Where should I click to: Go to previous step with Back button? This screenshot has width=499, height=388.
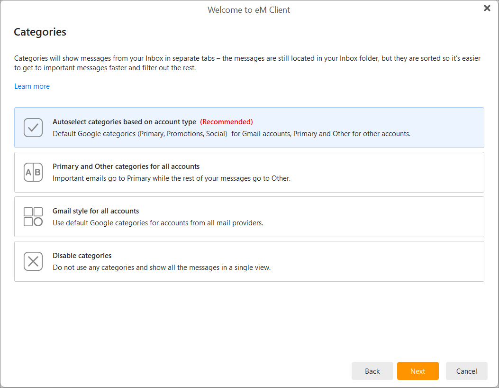372,371
